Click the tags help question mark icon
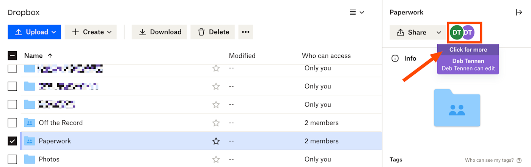 click(519, 160)
